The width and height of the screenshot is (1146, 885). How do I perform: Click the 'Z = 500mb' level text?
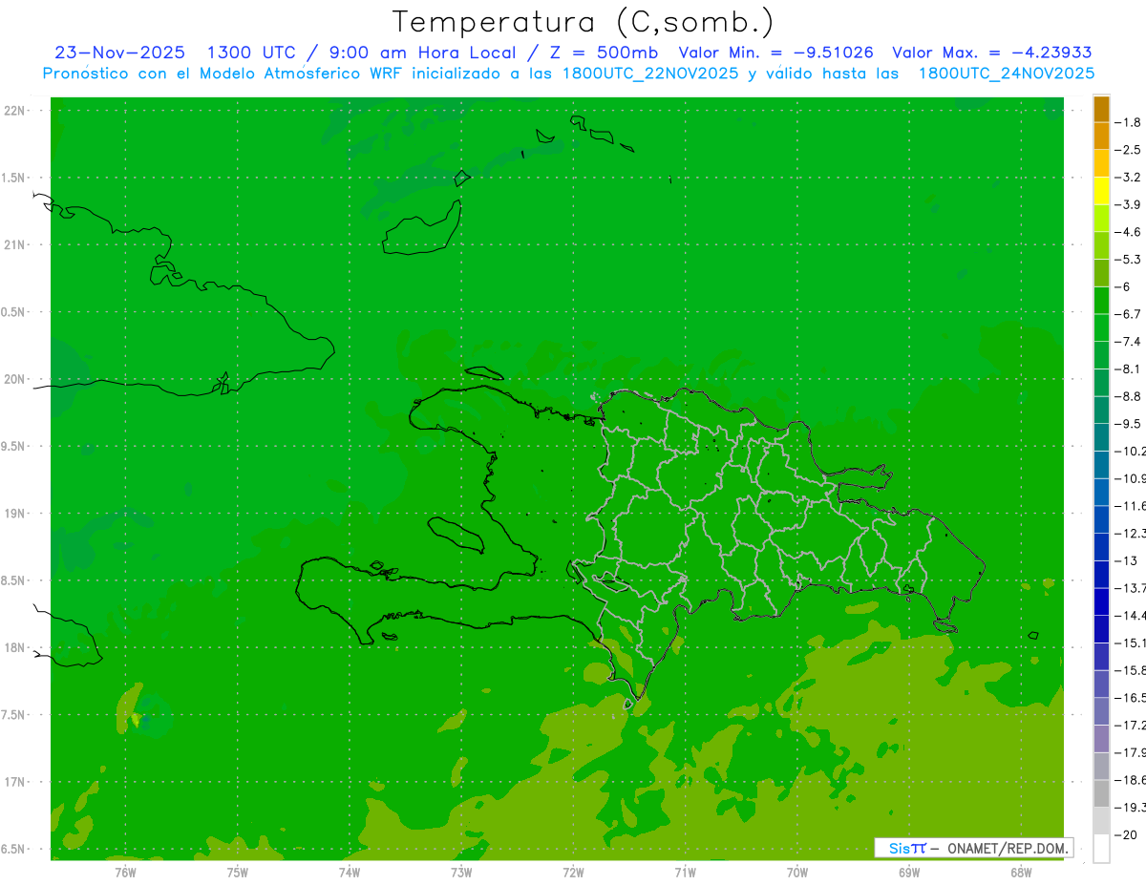coord(604,53)
